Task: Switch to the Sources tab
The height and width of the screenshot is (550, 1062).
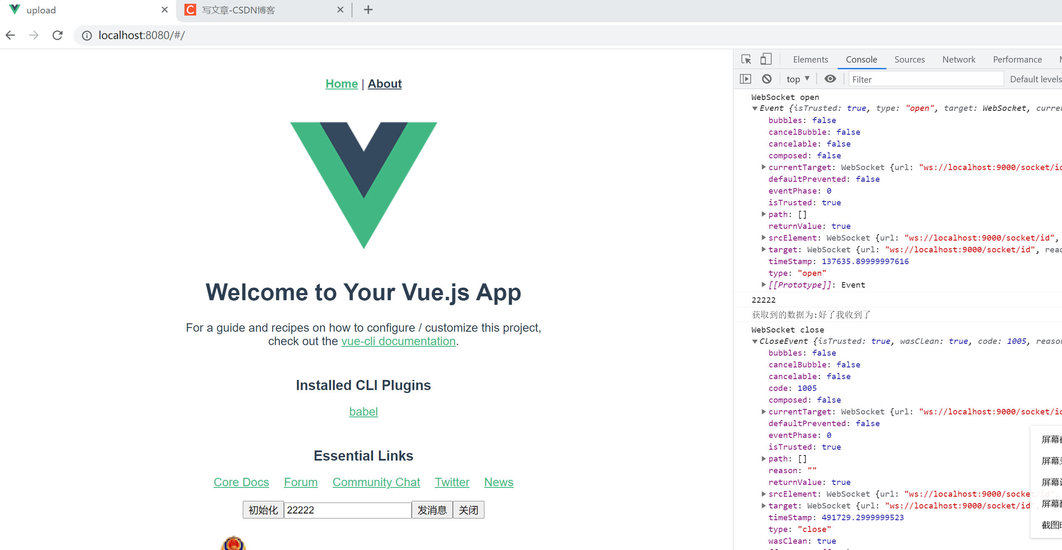Action: (909, 60)
